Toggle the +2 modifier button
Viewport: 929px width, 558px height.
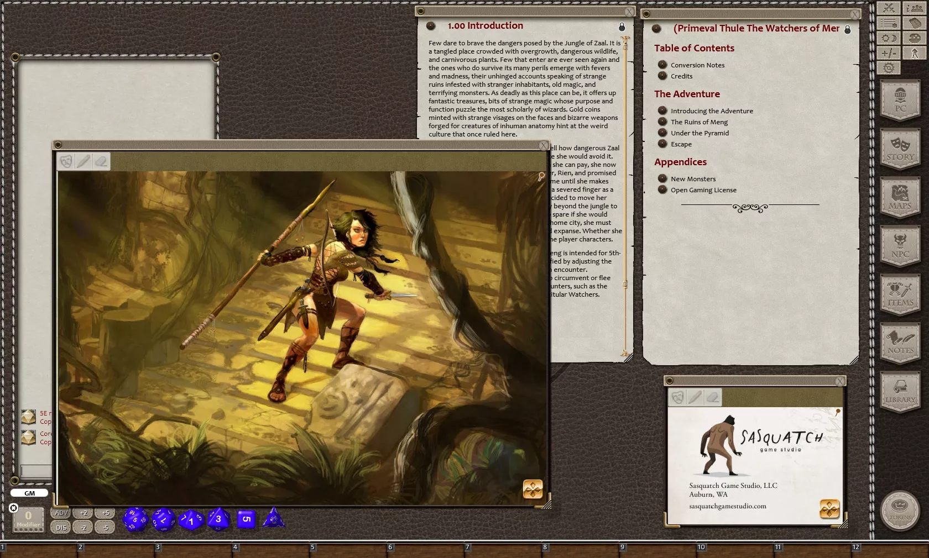tap(83, 513)
